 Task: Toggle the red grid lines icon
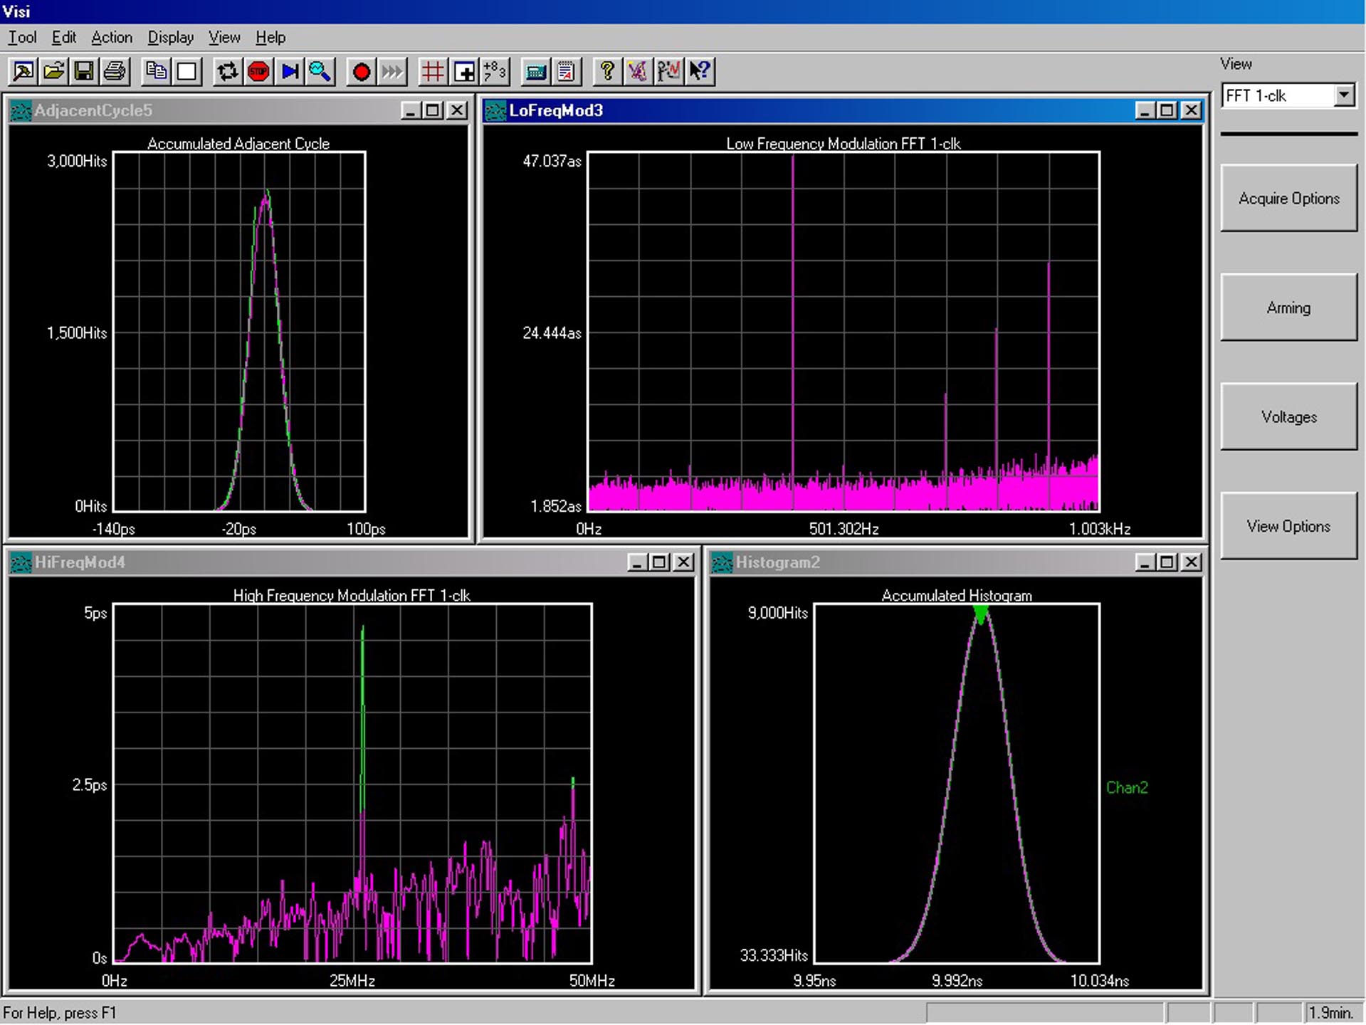(433, 71)
